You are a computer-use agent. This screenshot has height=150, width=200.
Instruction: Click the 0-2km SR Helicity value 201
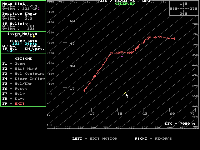31,26
